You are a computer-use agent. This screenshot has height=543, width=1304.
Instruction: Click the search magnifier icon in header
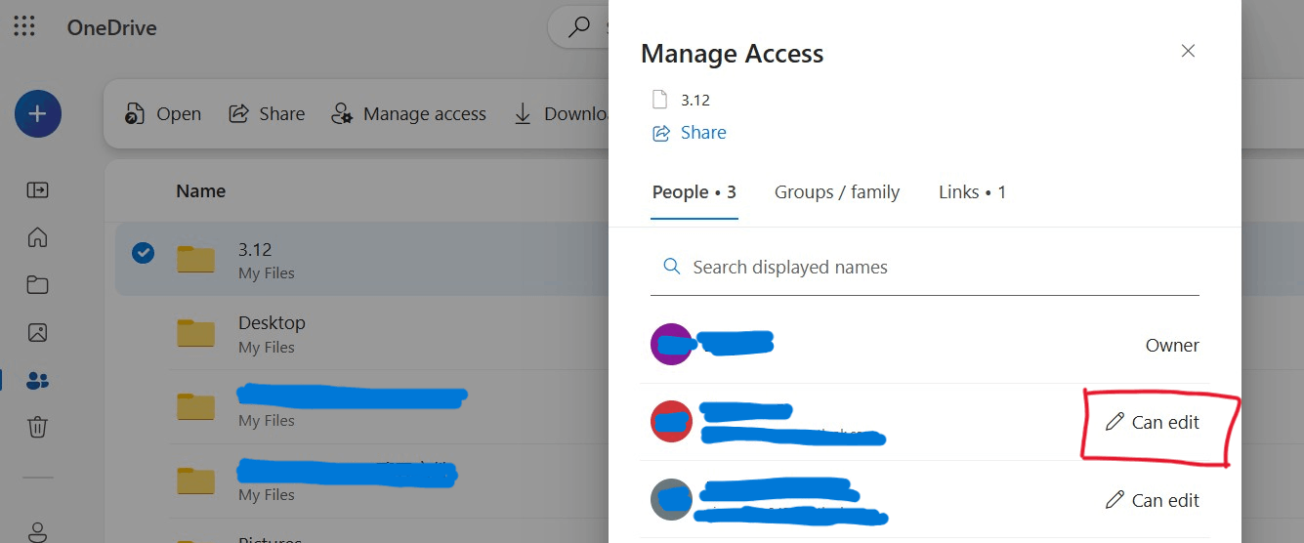(x=579, y=26)
